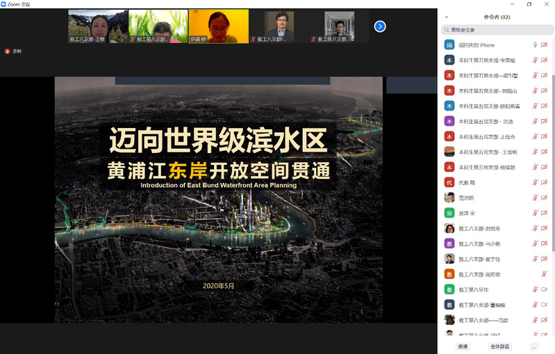Select the 伊涵 杨 video thumbnail
This screenshot has height=354, width=555.
tap(218, 26)
